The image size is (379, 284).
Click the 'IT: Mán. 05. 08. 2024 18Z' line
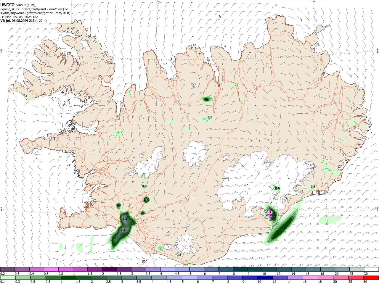coord(19,17)
